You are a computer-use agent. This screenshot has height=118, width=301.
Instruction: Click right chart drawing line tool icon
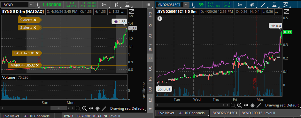coord(259,105)
